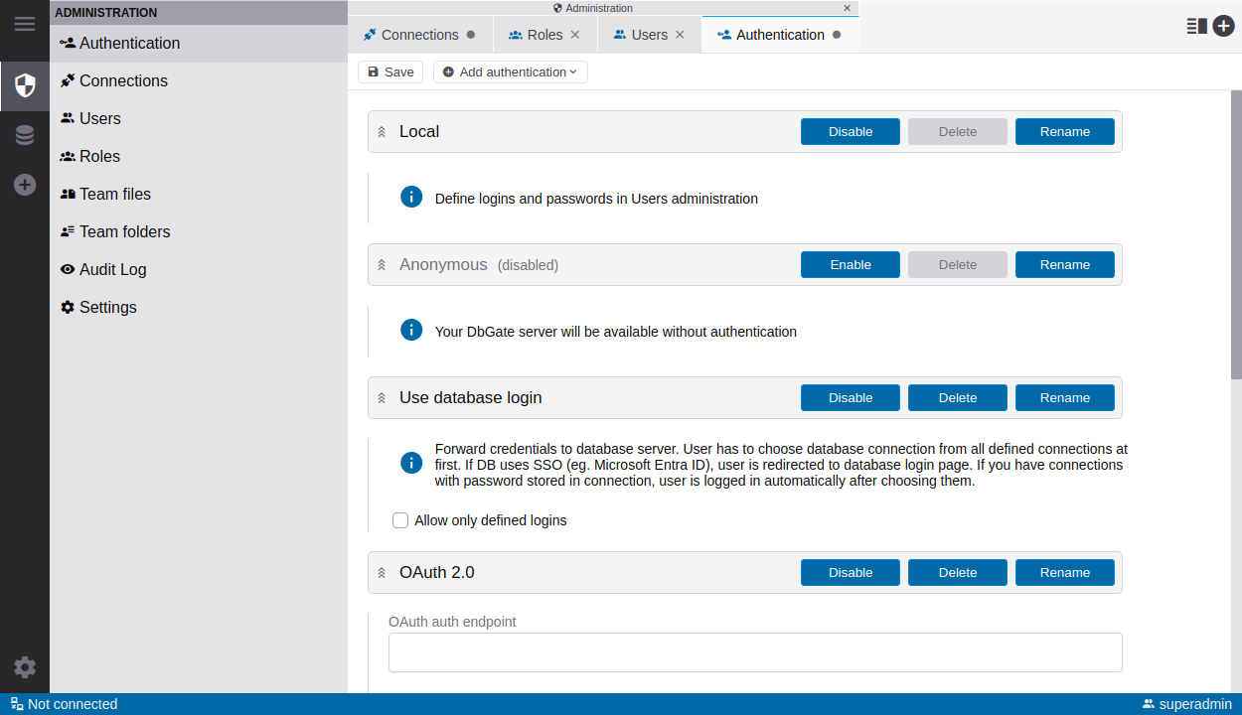The height and width of the screenshot is (715, 1242).
Task: Disable the Local authentication method
Action: click(850, 132)
